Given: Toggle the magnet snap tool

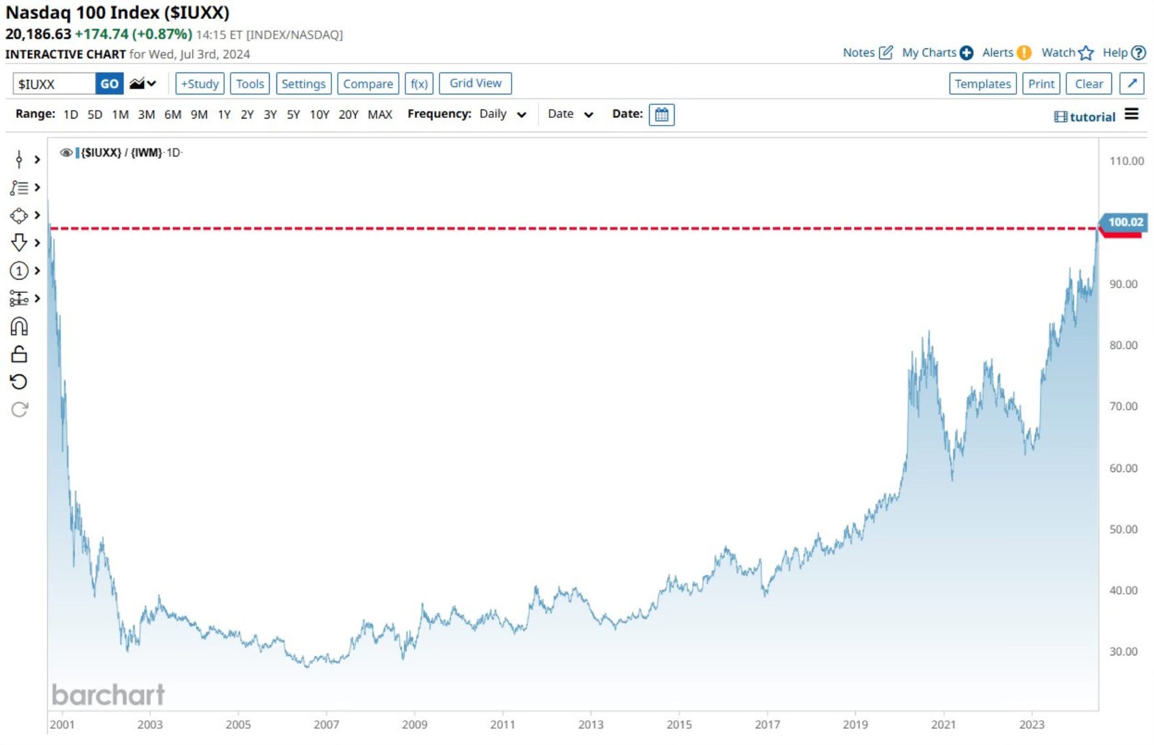Looking at the screenshot, I should (x=19, y=326).
